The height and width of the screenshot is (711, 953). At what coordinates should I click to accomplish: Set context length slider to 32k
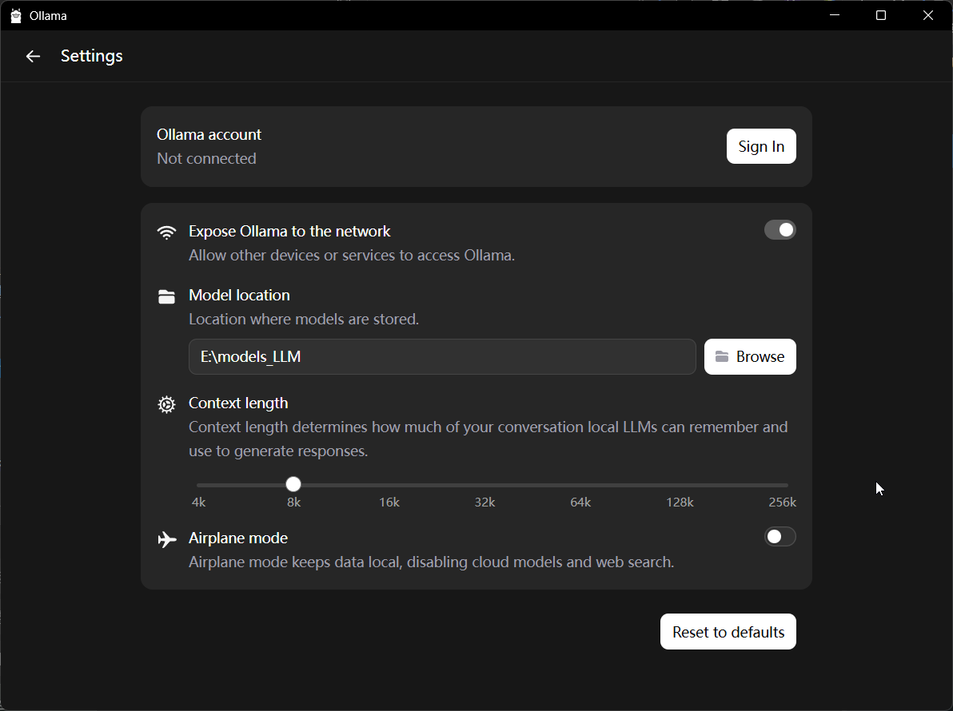tap(484, 485)
